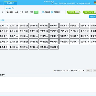Star the name 李川升
Image resolution: width=96 pixels, height=96 pixels.
click(37, 26)
